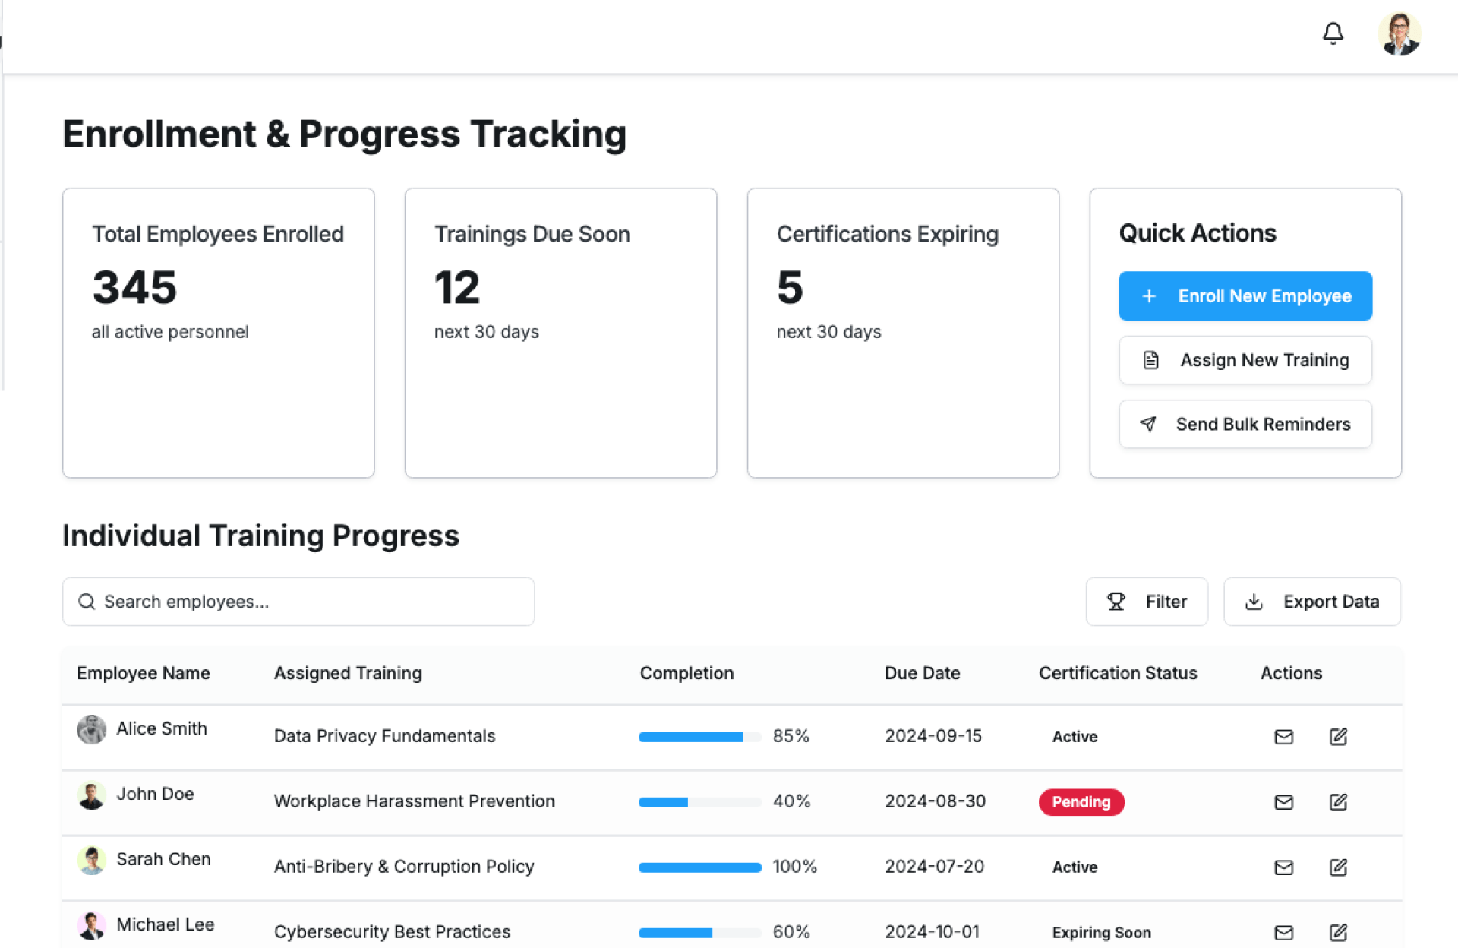Open edit icon for Sarah Chen

(x=1338, y=867)
